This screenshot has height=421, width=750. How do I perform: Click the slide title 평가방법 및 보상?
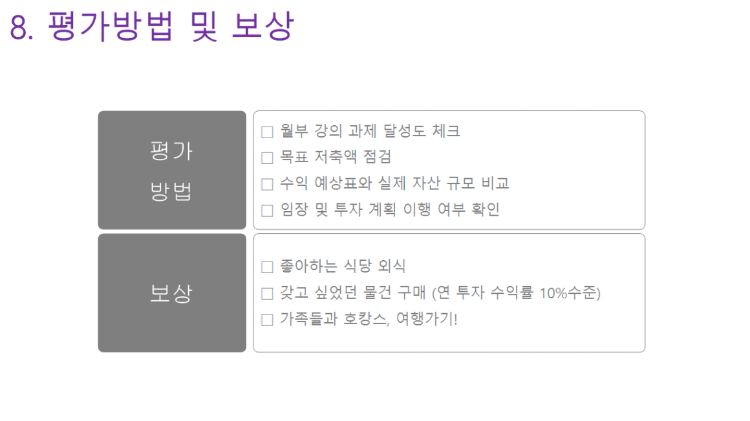171,26
